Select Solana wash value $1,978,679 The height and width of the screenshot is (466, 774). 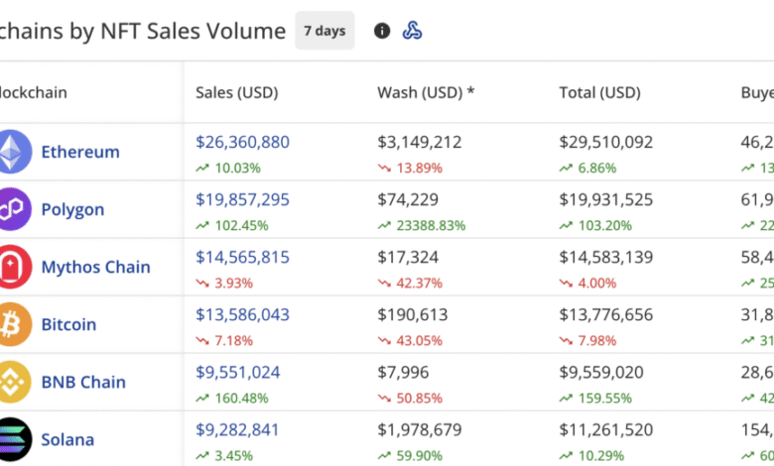419,430
